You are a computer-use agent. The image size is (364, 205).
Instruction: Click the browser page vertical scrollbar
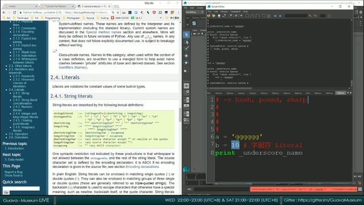(x=180, y=115)
